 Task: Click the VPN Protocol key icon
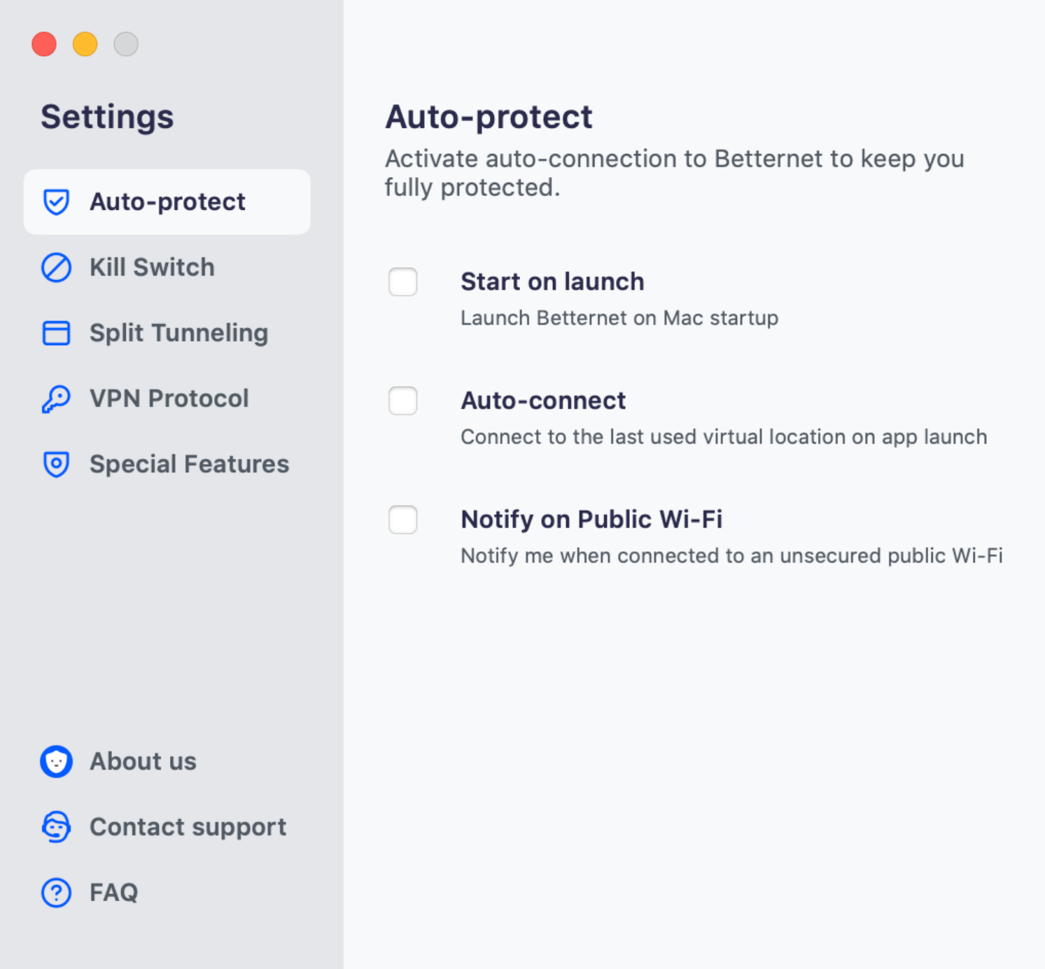[56, 399]
